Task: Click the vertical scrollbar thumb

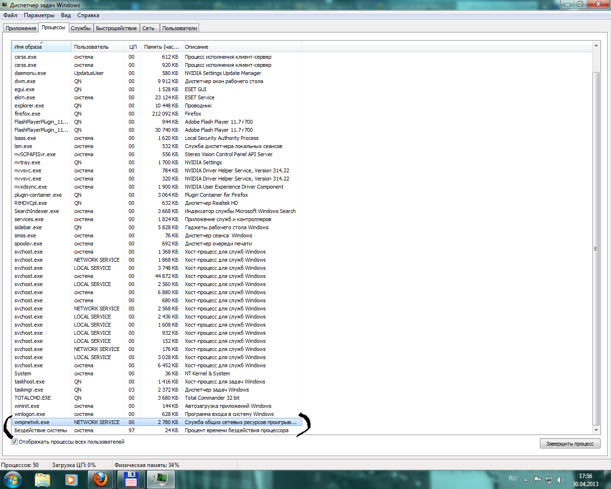Action: (596, 248)
